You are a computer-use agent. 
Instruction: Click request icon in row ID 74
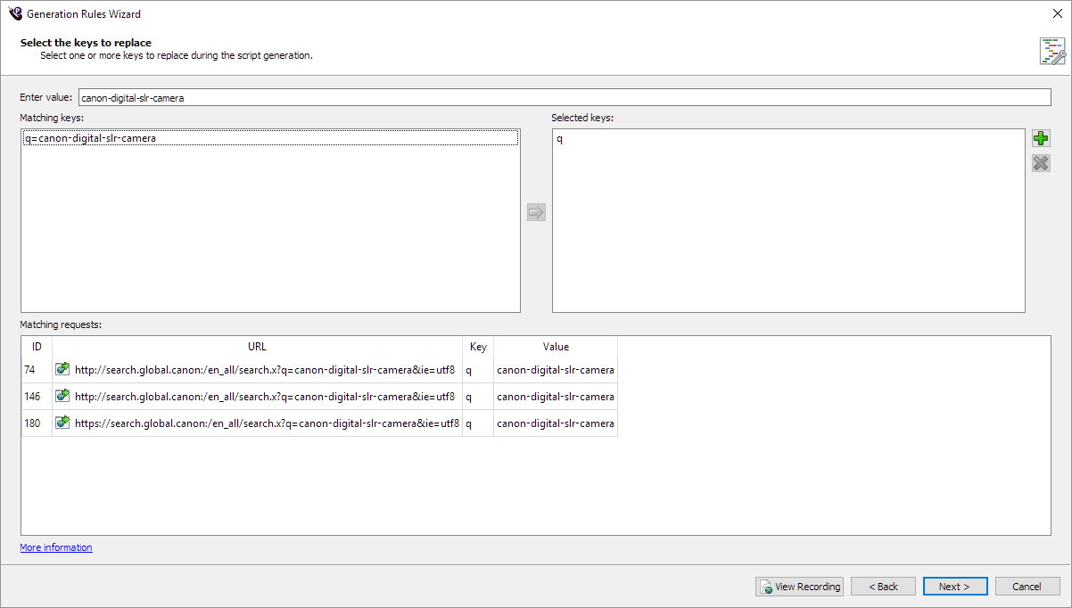coord(63,369)
